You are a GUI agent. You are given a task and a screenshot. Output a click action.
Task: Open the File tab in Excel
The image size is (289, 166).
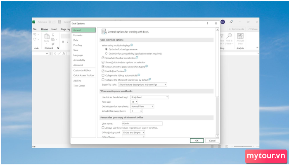[35, 29]
